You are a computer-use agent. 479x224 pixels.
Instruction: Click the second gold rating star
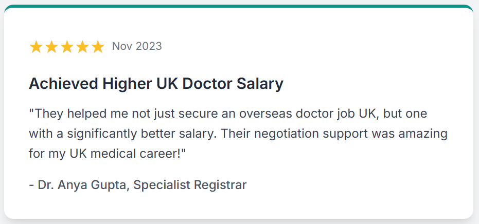click(51, 47)
